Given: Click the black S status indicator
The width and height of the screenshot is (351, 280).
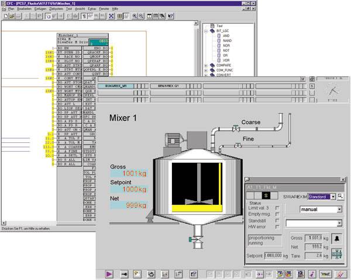Looking at the screenshot, I should coord(266,195).
